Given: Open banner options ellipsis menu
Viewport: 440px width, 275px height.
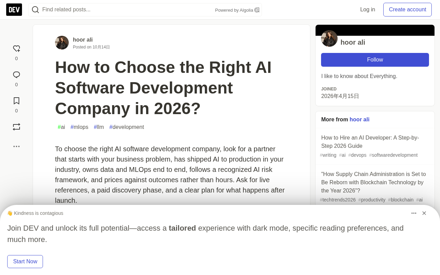Looking at the screenshot, I should pyautogui.click(x=414, y=213).
